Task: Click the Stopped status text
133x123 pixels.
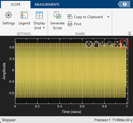Action: click(9, 120)
